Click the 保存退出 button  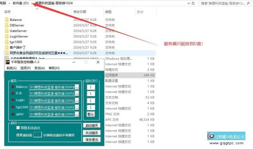[x=92, y=140]
